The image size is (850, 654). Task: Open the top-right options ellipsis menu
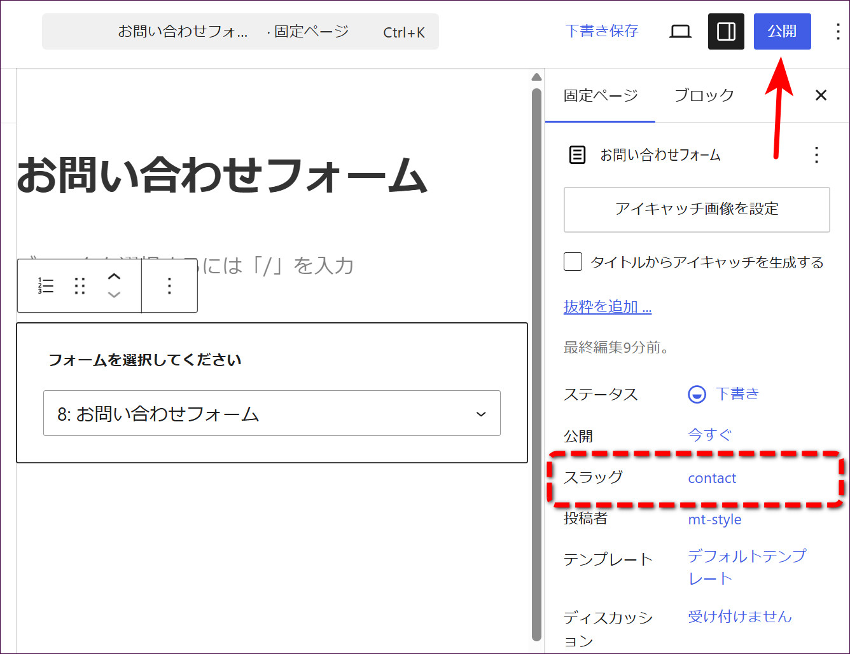click(x=838, y=31)
